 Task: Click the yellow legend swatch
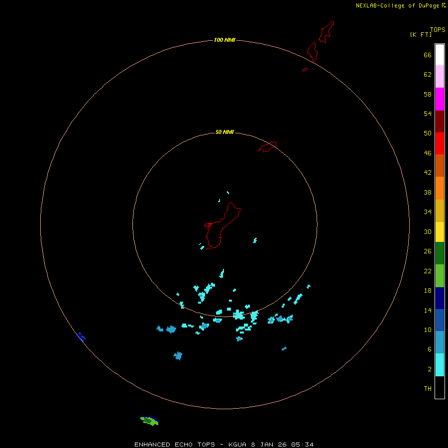[440, 232]
